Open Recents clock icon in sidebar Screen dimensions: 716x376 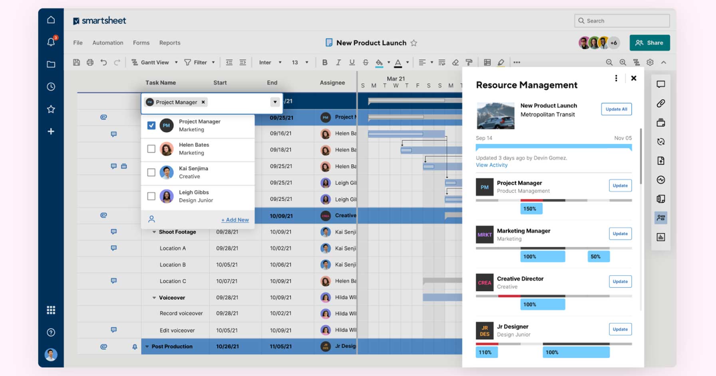(51, 87)
